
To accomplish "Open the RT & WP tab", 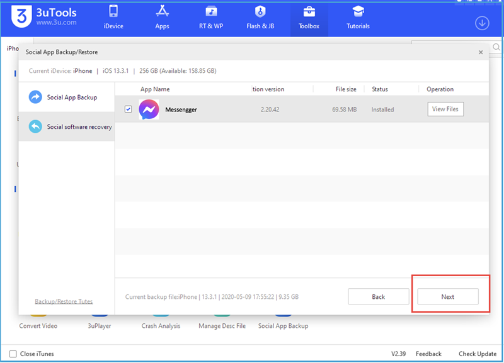I will tap(211, 18).
